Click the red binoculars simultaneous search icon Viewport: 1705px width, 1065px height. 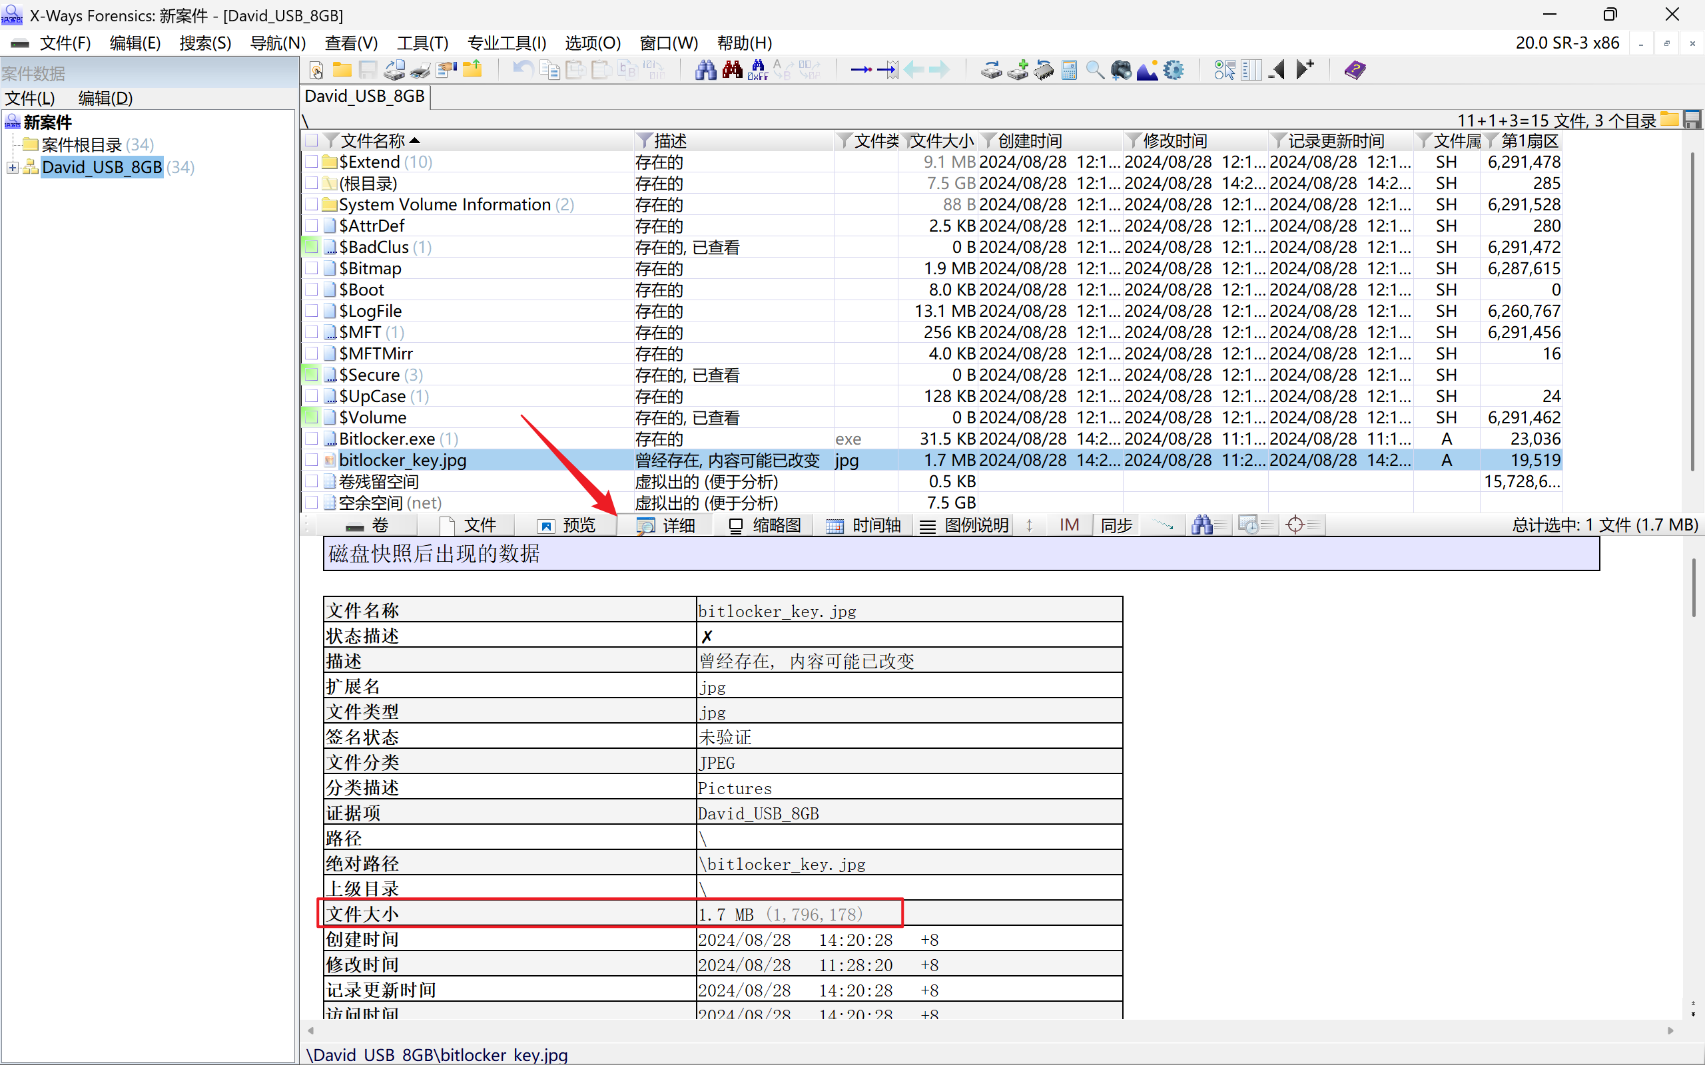click(732, 70)
